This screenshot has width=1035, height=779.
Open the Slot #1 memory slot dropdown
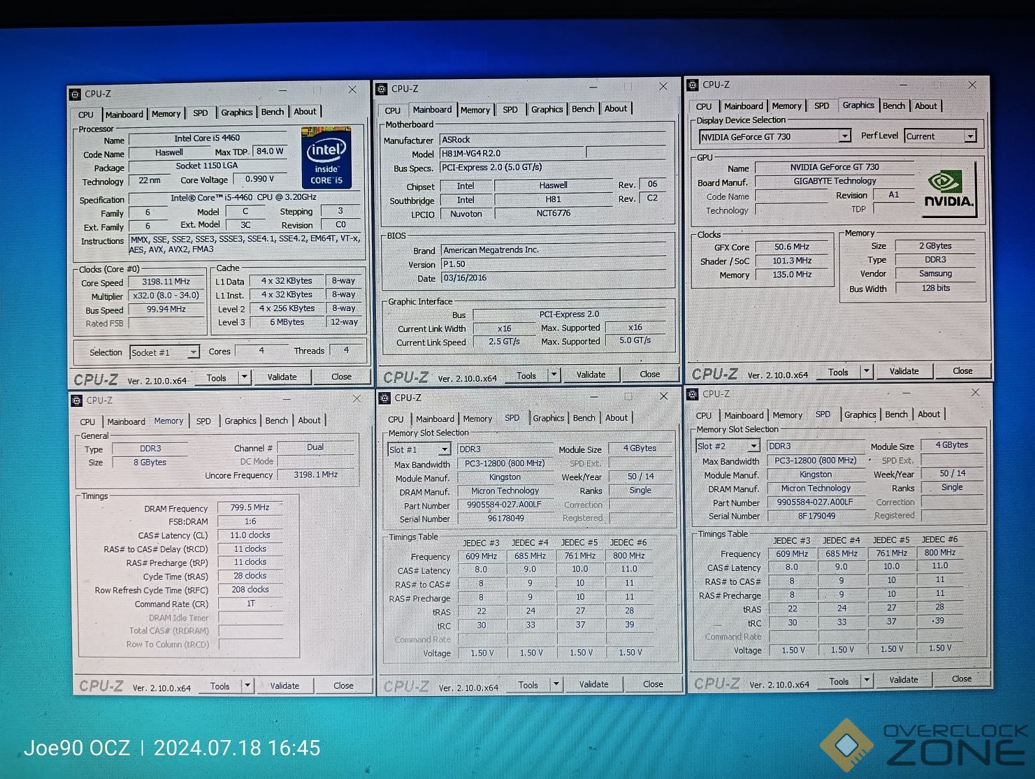click(444, 449)
